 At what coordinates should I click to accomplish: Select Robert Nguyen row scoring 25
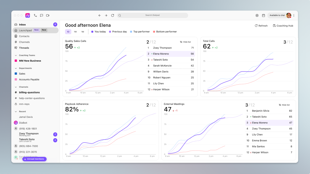tap(171, 78)
